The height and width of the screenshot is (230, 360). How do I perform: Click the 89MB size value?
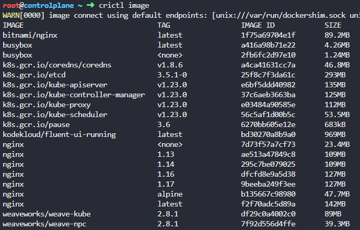pyautogui.click(x=333, y=214)
